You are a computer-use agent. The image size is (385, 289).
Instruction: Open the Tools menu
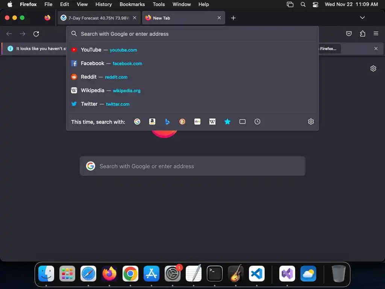(159, 4)
